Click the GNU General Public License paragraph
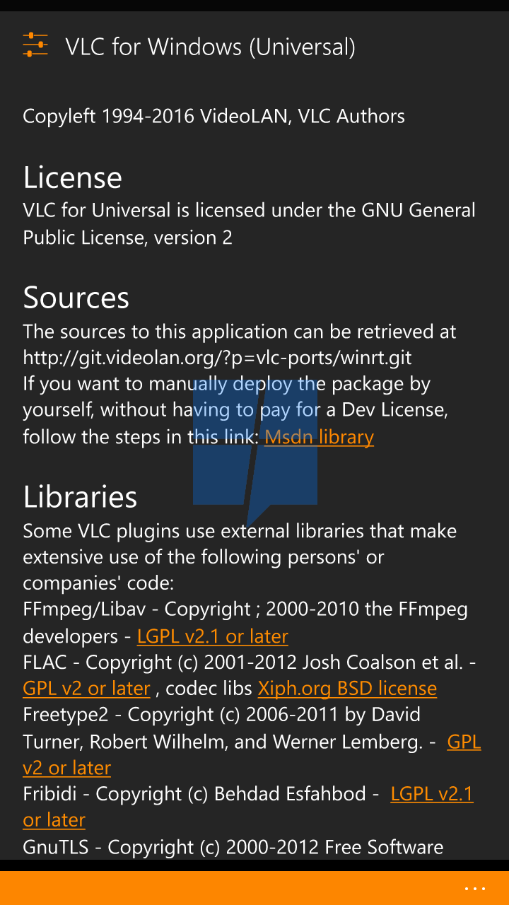This screenshot has height=905, width=509. (x=249, y=223)
